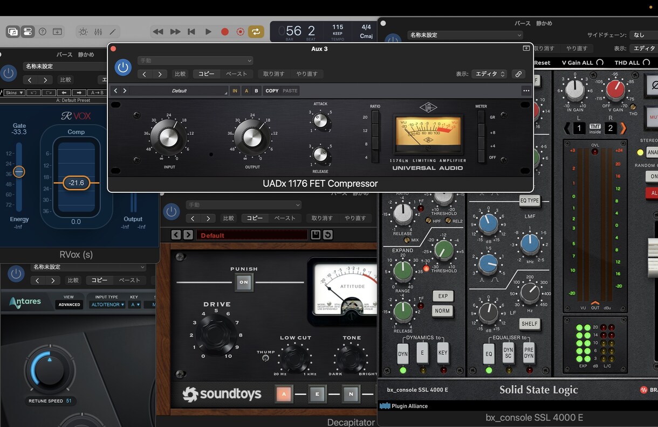Viewport: 658px width, 427px height.
Task: Open Smart Controls dial icon
Action: pyautogui.click(x=83, y=32)
